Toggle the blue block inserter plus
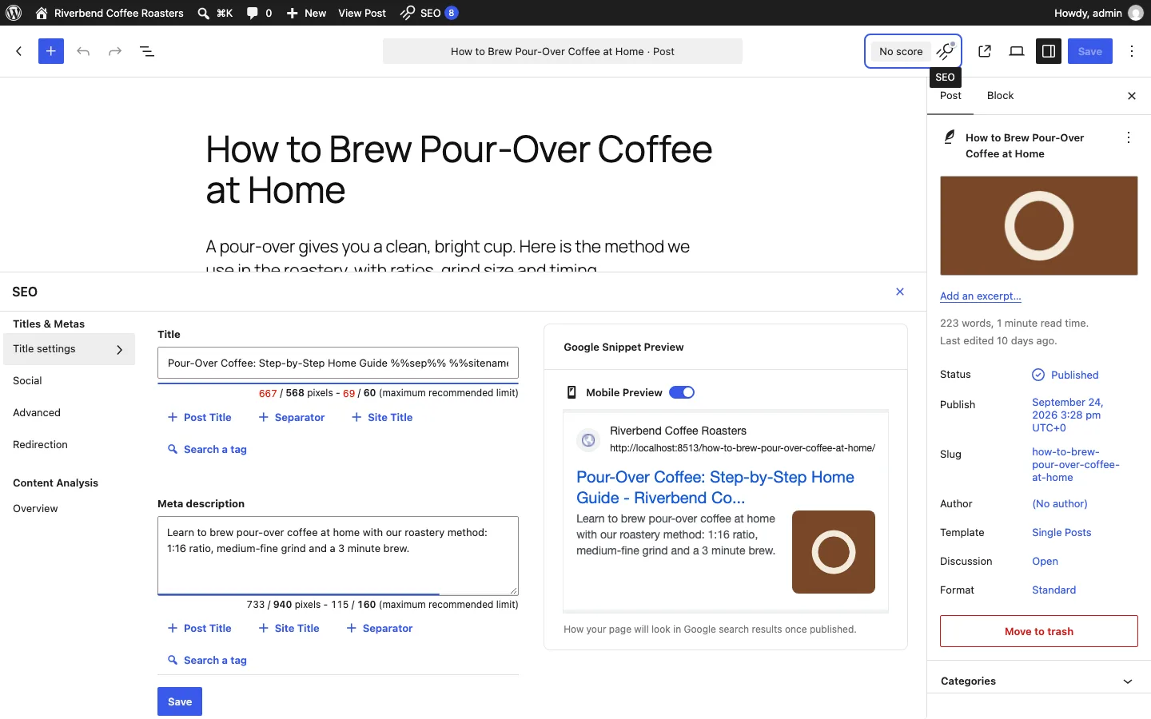The image size is (1151, 719). (x=51, y=51)
